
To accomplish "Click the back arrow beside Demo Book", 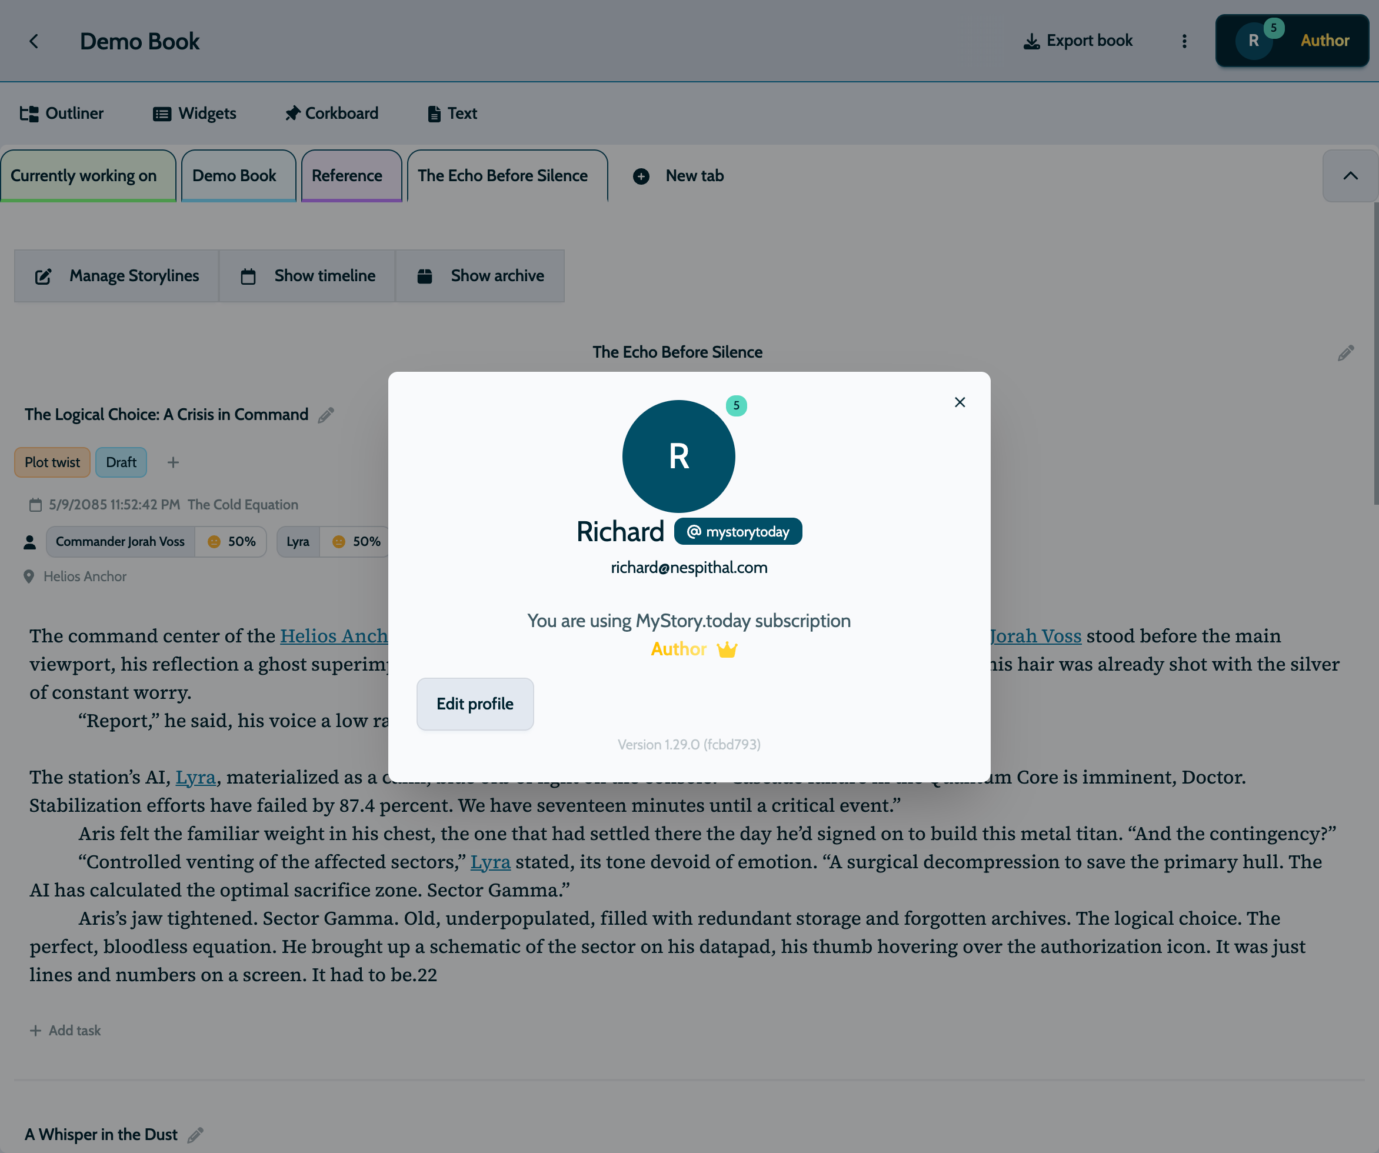I will [x=34, y=41].
